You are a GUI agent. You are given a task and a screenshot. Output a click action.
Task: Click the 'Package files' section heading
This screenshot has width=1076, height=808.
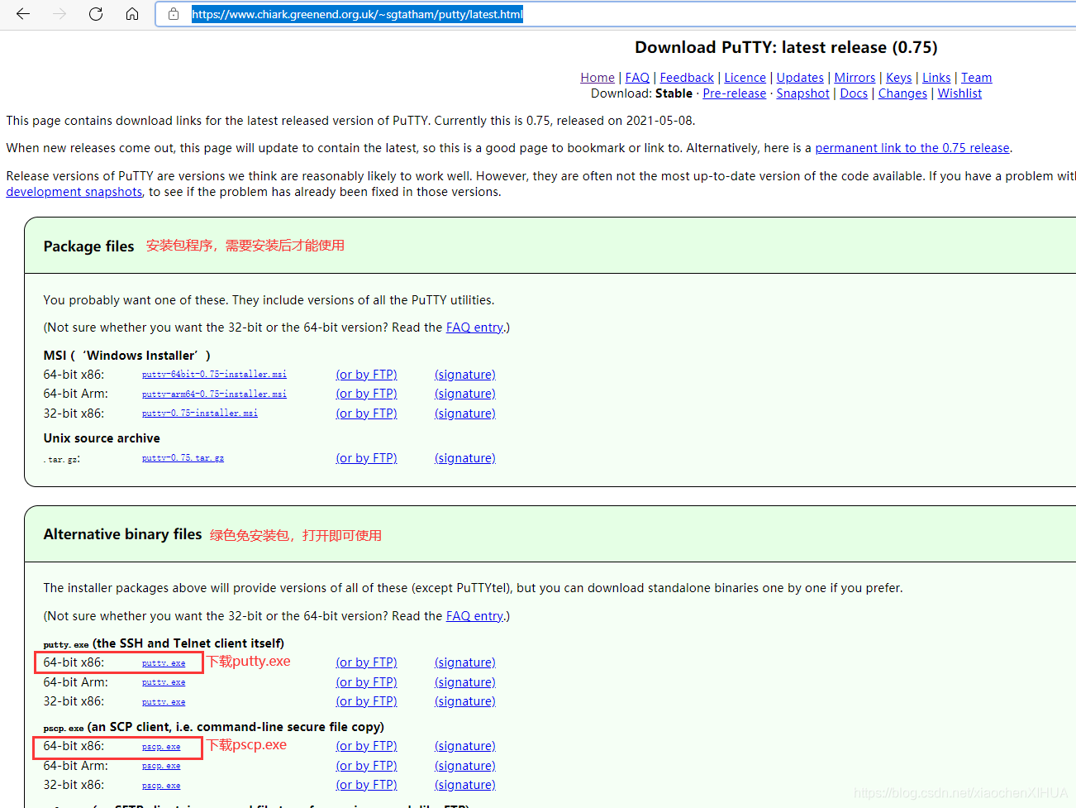[x=88, y=246]
